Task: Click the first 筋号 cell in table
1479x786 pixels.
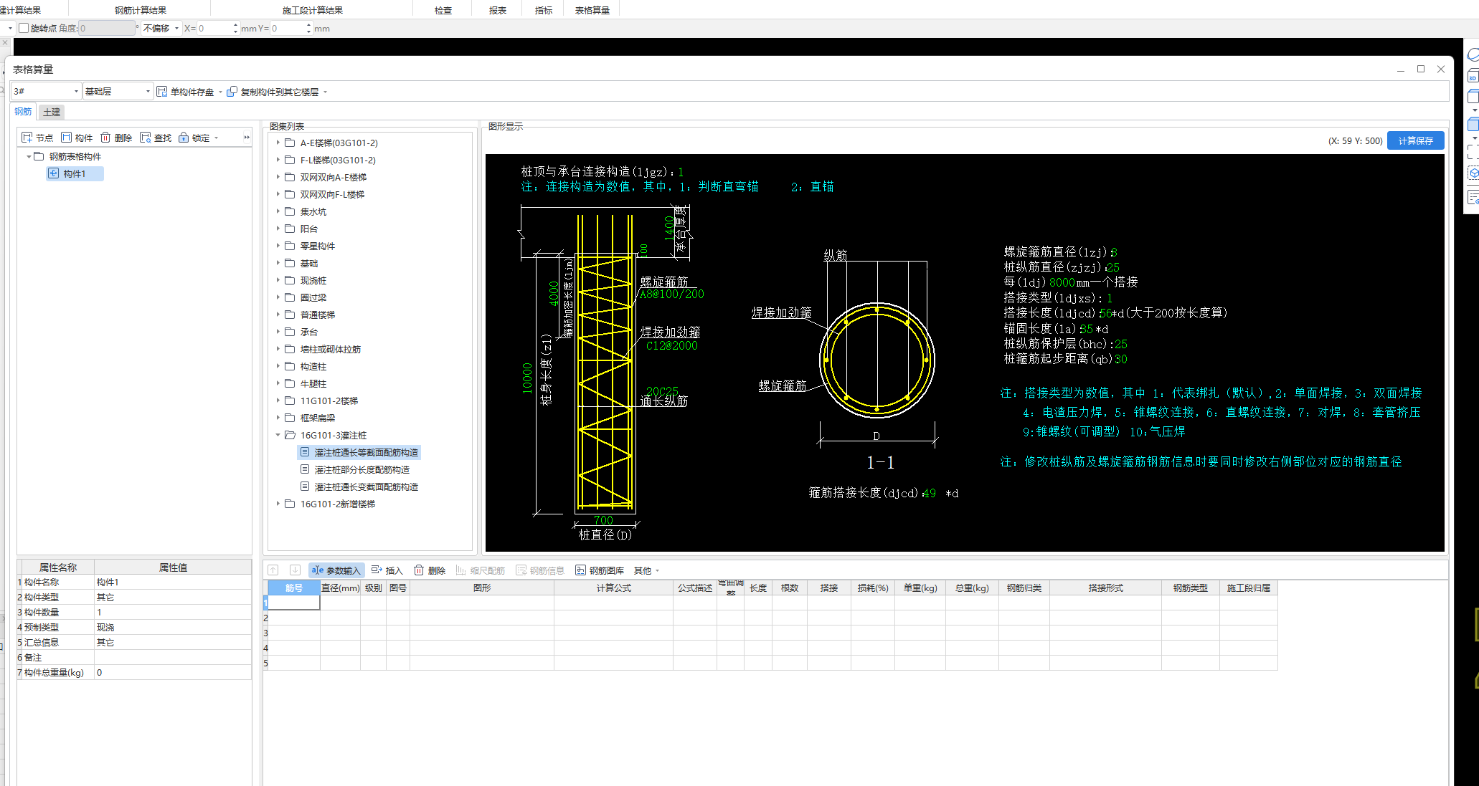Action: tap(294, 603)
